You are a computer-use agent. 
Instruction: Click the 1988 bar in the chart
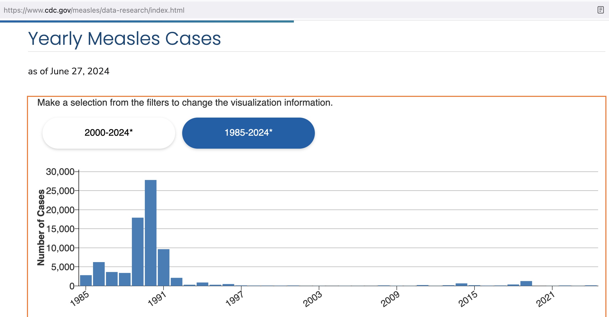tap(125, 279)
